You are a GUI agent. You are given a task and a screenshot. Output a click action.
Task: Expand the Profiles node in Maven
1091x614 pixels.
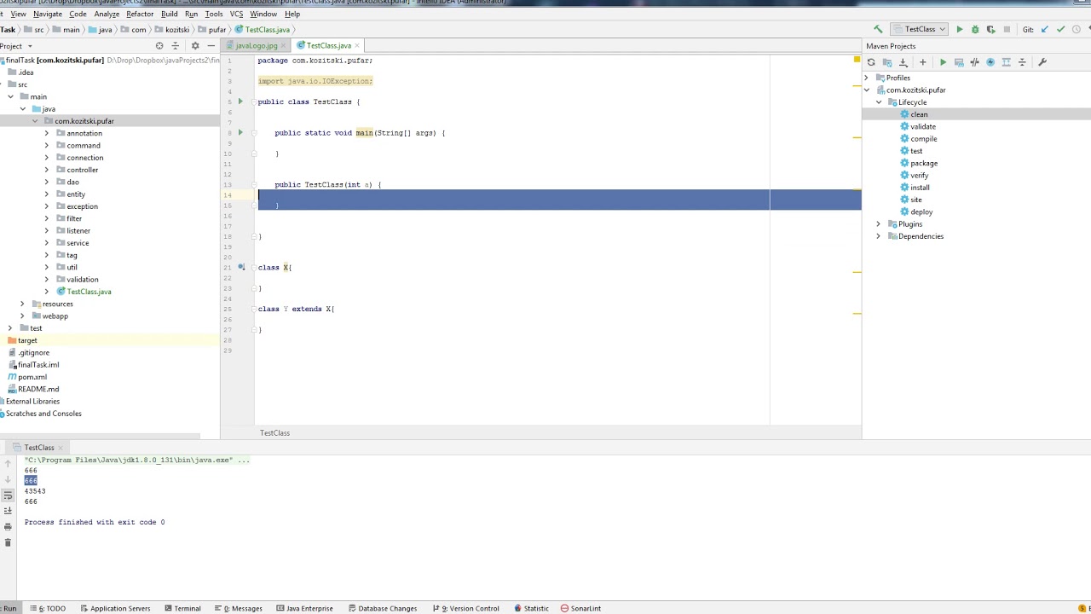tap(867, 78)
